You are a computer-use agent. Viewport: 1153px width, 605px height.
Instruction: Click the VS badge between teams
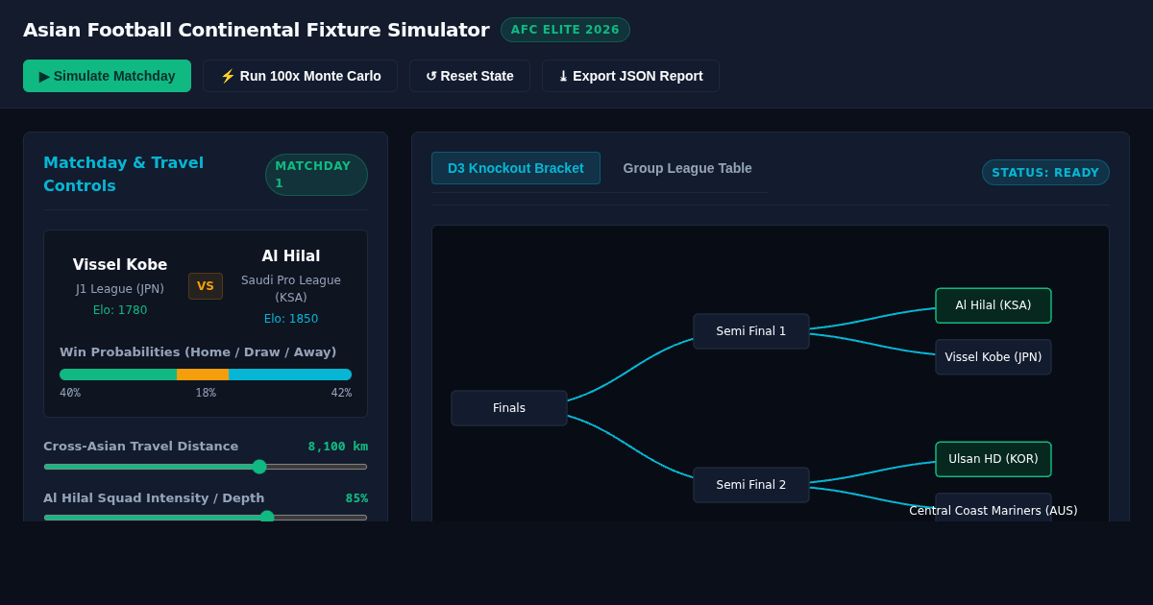coord(206,286)
